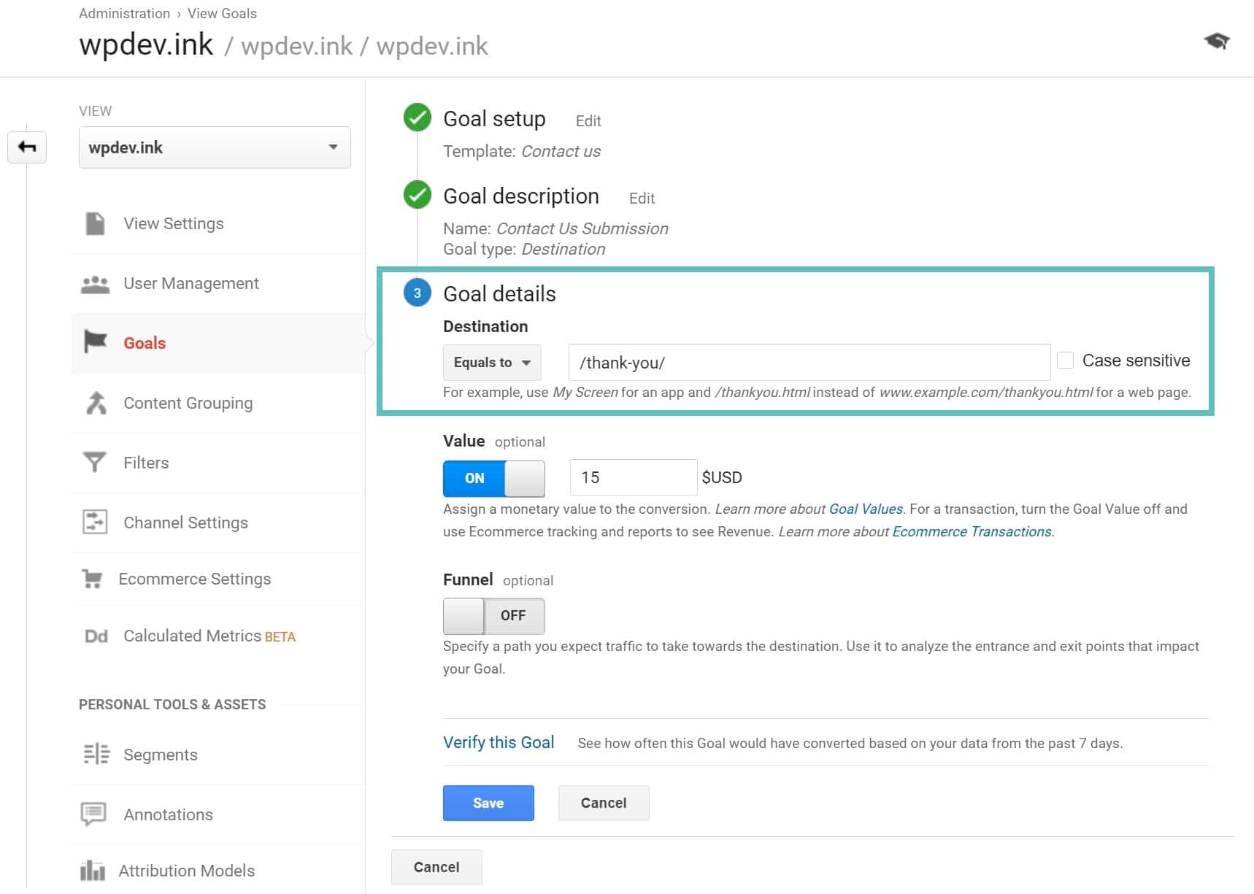Select the View Settings icon
Screen dimensions: 1254x894
click(x=93, y=223)
